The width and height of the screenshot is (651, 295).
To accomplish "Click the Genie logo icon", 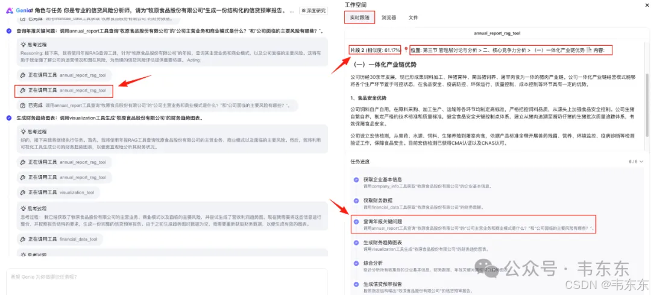I will [x=10, y=10].
